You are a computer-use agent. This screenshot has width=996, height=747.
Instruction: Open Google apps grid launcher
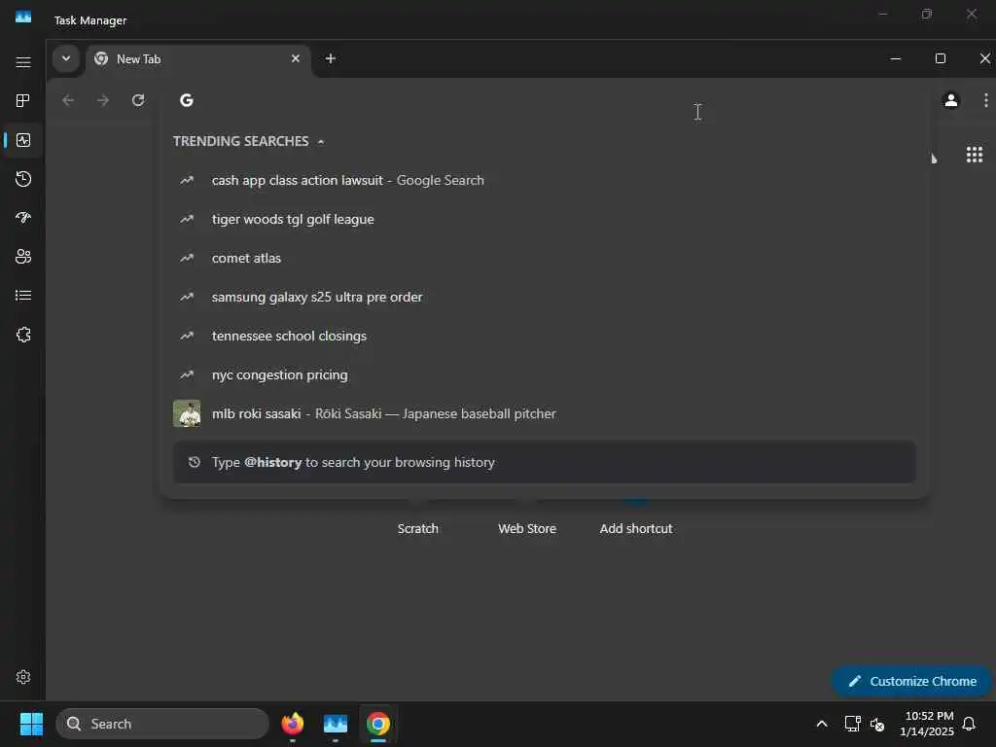coord(975,155)
